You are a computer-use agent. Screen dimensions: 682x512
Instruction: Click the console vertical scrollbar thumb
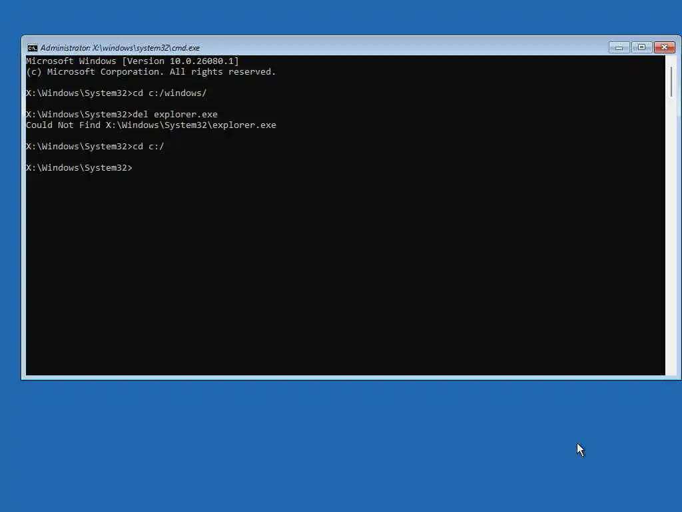[x=671, y=82]
